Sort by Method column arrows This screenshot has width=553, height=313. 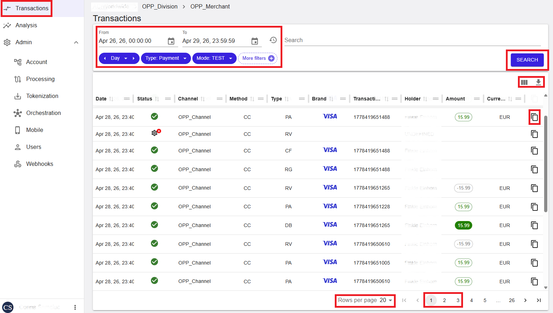pos(252,99)
